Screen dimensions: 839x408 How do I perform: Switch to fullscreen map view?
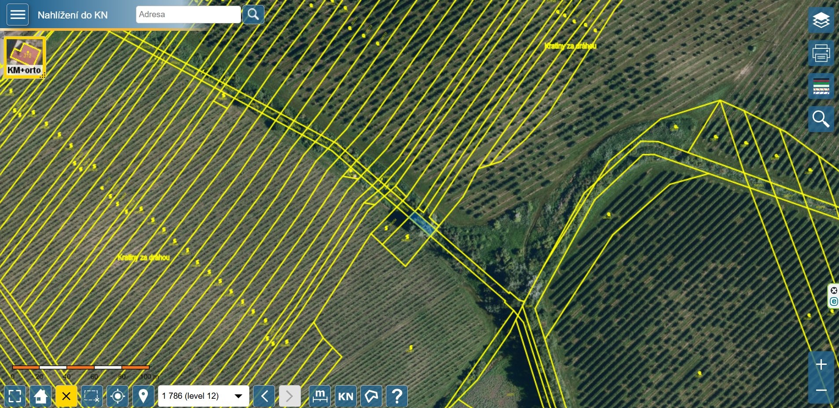click(x=15, y=396)
